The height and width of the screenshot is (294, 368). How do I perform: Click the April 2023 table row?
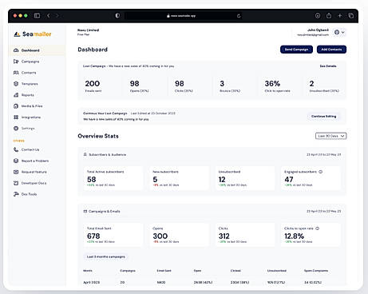click(x=212, y=282)
